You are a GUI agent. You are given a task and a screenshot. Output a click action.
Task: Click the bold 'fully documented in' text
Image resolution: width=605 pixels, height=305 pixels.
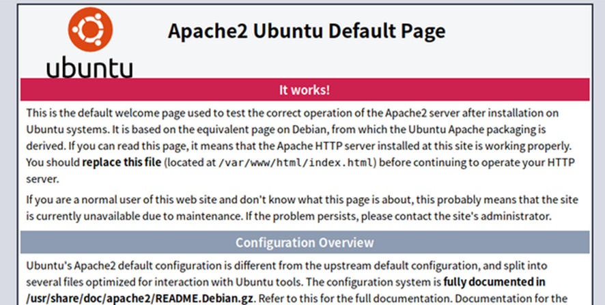494,282
